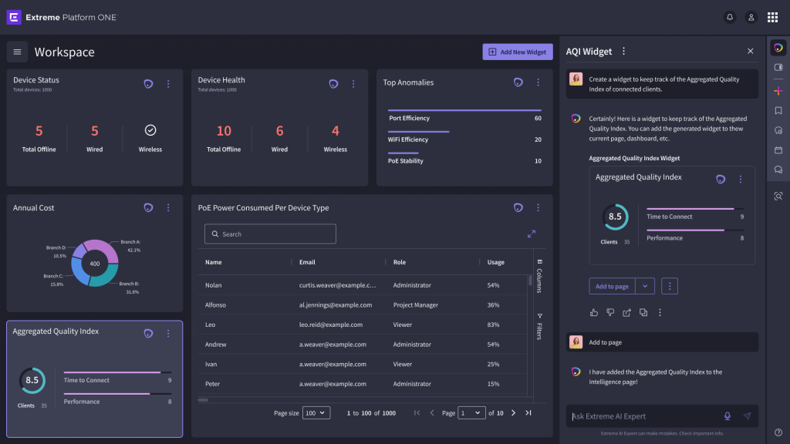Sort table by Role column header
The image size is (790, 444).
point(400,262)
